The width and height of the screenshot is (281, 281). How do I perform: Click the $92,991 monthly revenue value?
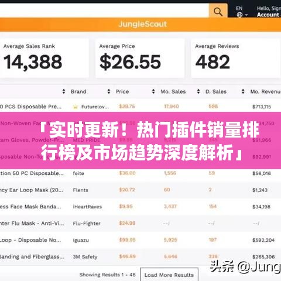[262, 157]
